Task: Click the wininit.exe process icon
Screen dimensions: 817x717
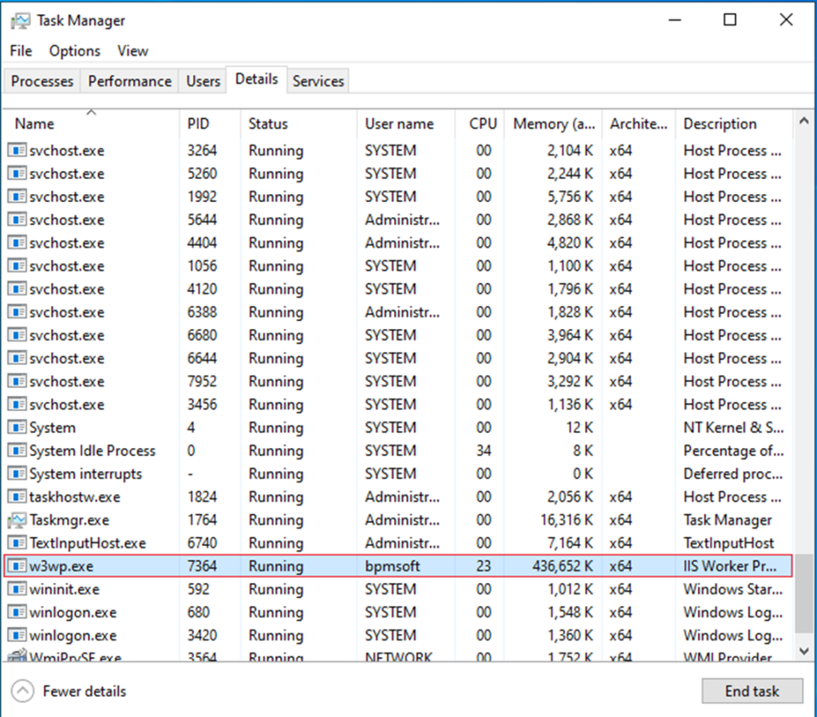Action: [17, 588]
